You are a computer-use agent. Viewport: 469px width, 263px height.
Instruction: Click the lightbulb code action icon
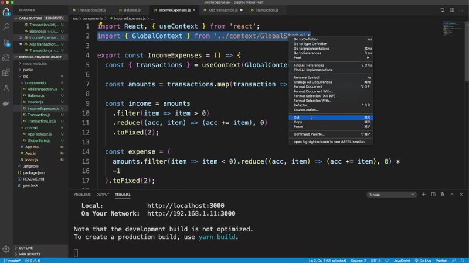pos(101,23)
